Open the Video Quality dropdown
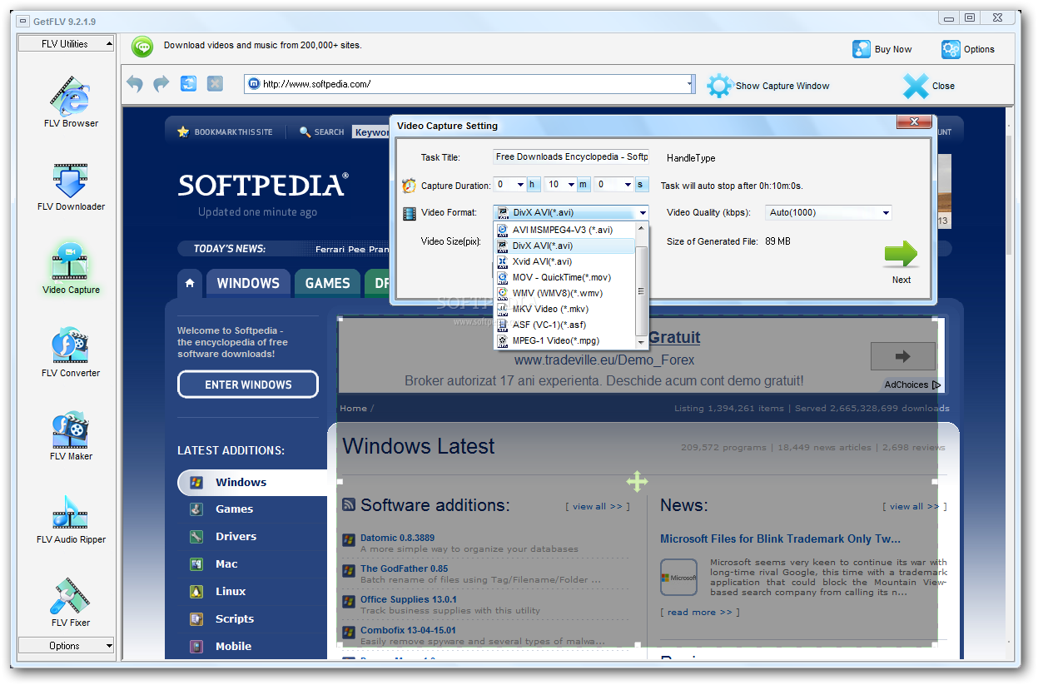The image size is (1038, 685). tap(886, 213)
